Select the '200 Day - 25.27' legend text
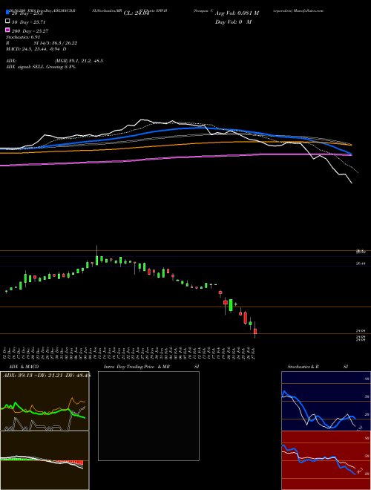Viewport: 371px width, 490px height. point(30,31)
